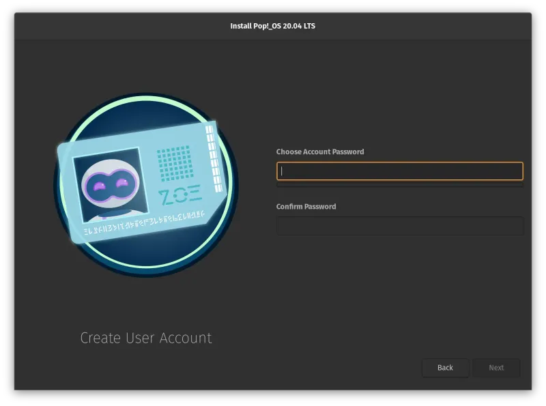Click the Zoe robot ID card illustration

[x=146, y=184]
